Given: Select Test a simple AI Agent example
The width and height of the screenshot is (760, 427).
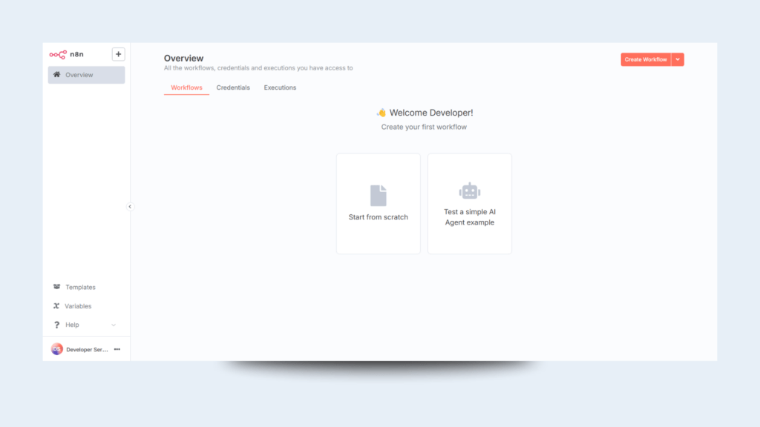Looking at the screenshot, I should pos(470,204).
